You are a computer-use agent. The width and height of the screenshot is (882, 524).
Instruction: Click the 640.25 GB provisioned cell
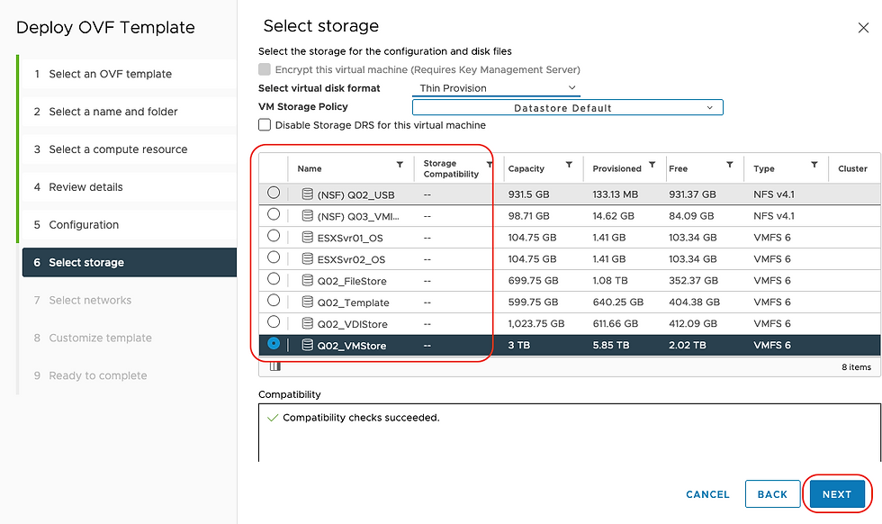(617, 302)
